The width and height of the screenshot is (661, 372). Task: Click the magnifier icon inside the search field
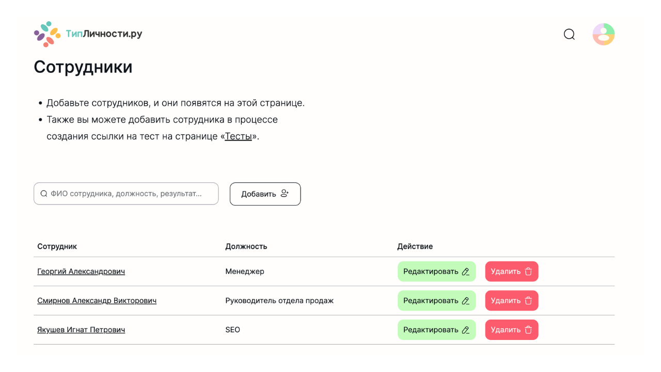(x=44, y=194)
